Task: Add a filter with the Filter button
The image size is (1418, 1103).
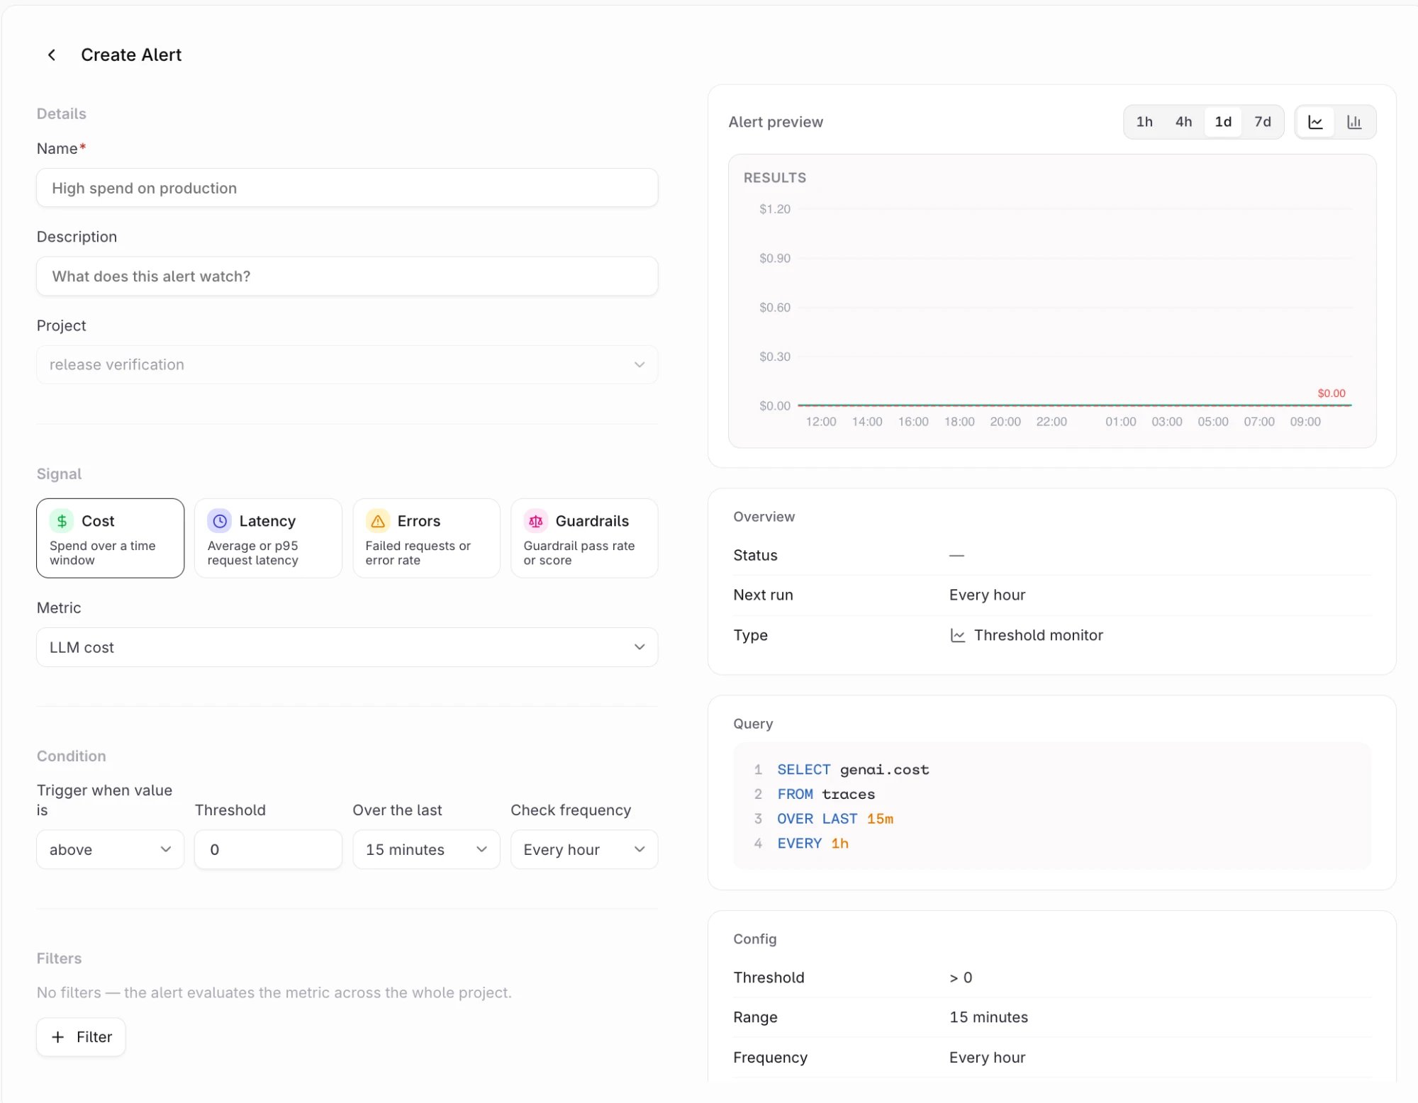Action: 81,1037
